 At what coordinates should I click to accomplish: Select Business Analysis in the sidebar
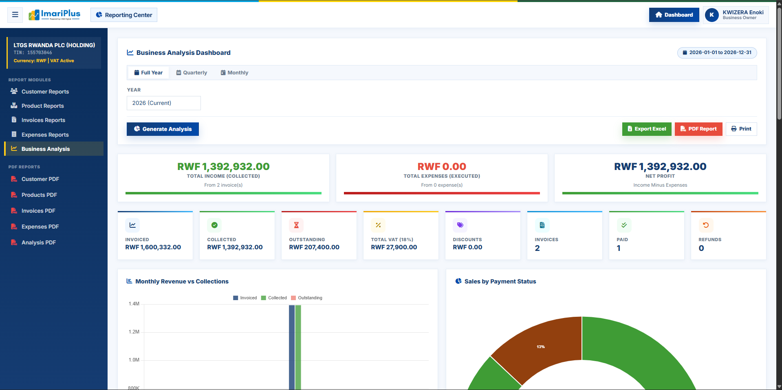click(x=54, y=149)
